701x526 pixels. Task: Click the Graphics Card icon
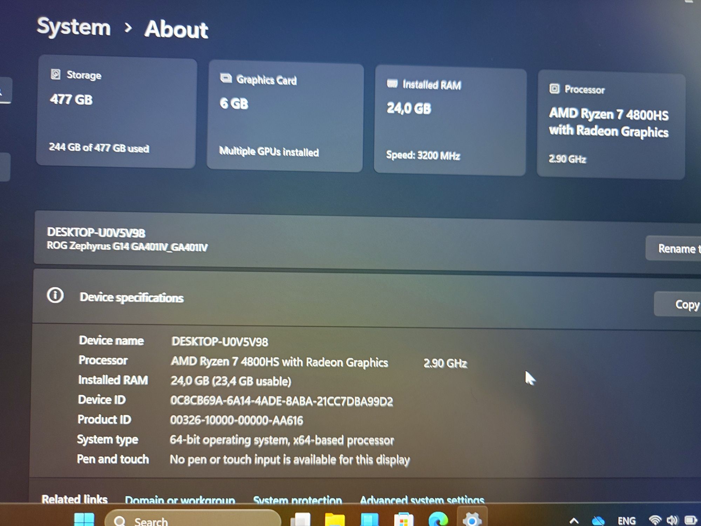226,78
